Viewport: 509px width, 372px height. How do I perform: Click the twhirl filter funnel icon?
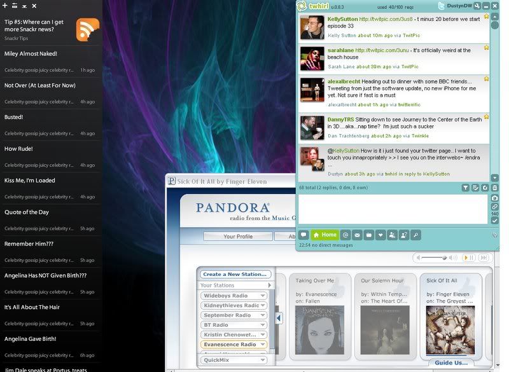466,188
